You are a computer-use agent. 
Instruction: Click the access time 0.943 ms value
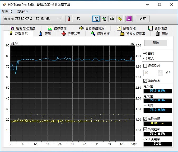pos(158,123)
